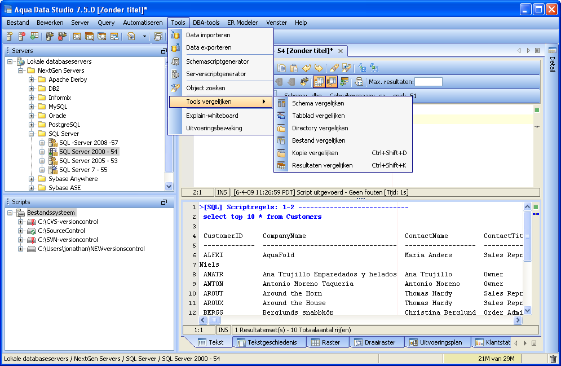Collapse the NextGen Servers node
The width and height of the screenshot is (561, 366).
21,71
